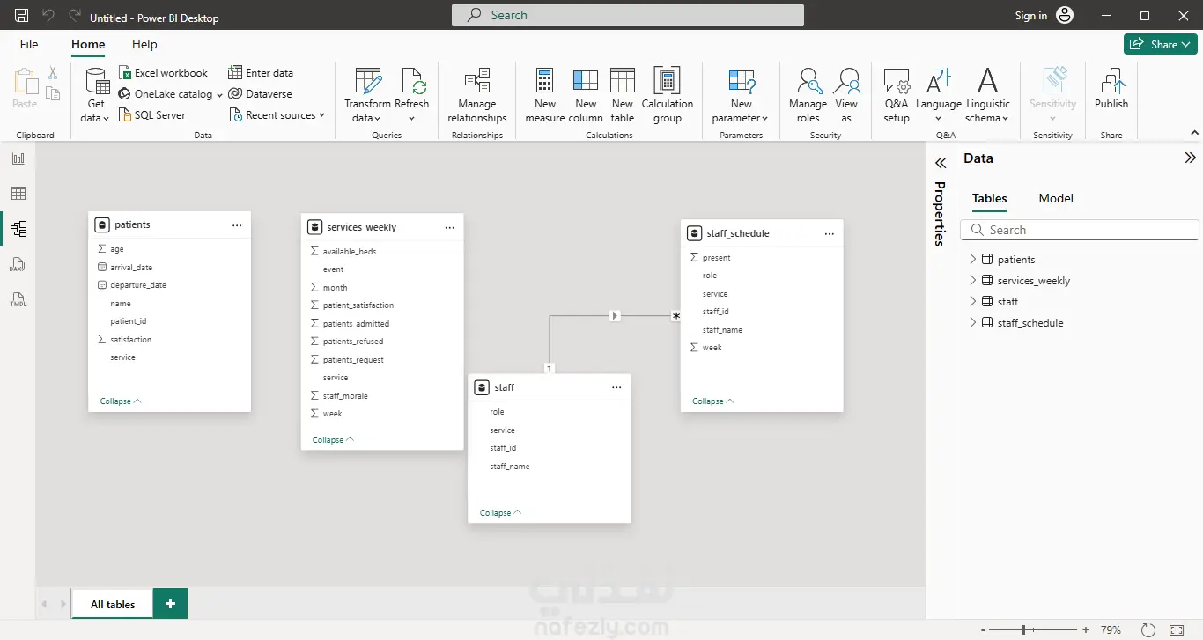
Task: Zoom out with minus button
Action: pos(983,630)
